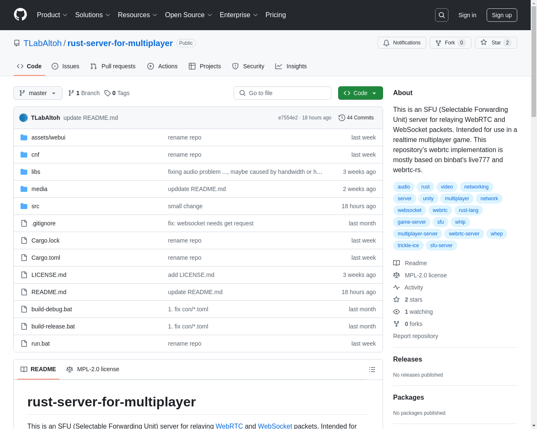Switch to the Issues tab
Screen dimensions: 537x429
[x=65, y=66]
